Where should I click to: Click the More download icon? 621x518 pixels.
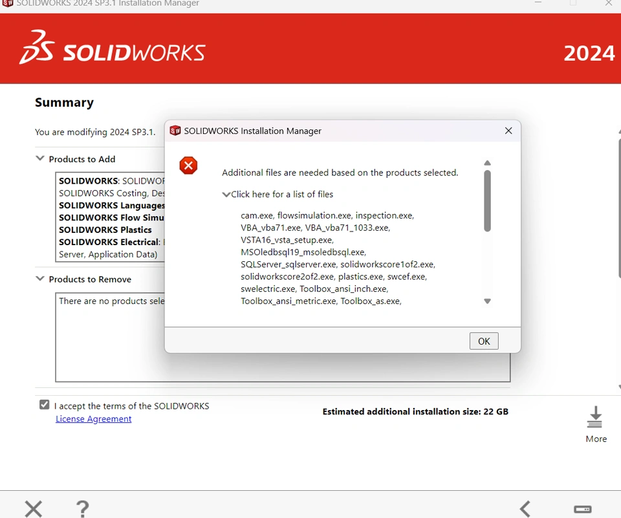pyautogui.click(x=595, y=417)
